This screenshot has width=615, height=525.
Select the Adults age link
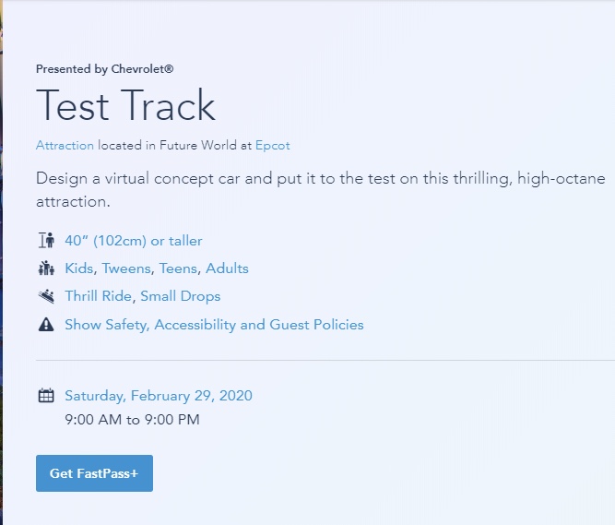tap(227, 268)
